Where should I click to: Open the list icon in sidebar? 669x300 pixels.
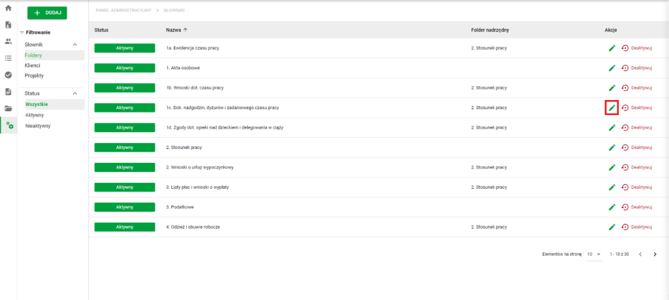(8, 58)
